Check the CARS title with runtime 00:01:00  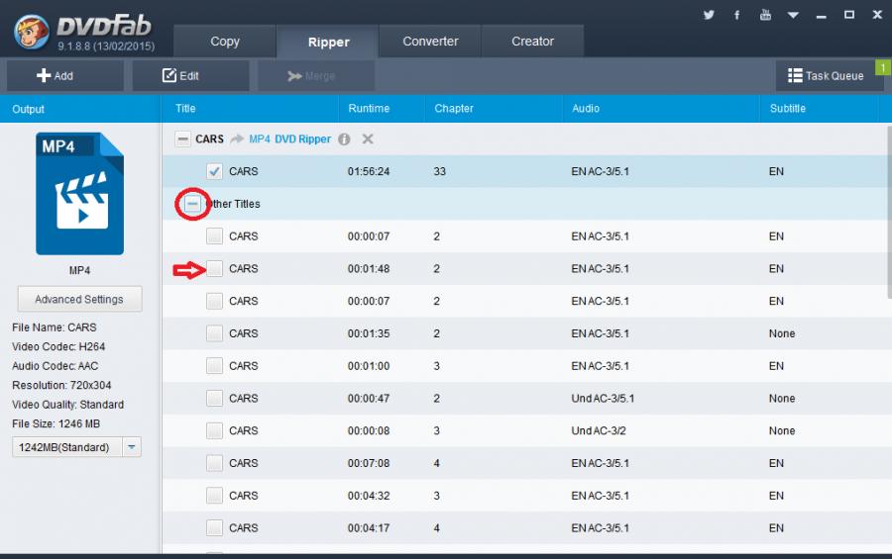tap(214, 365)
